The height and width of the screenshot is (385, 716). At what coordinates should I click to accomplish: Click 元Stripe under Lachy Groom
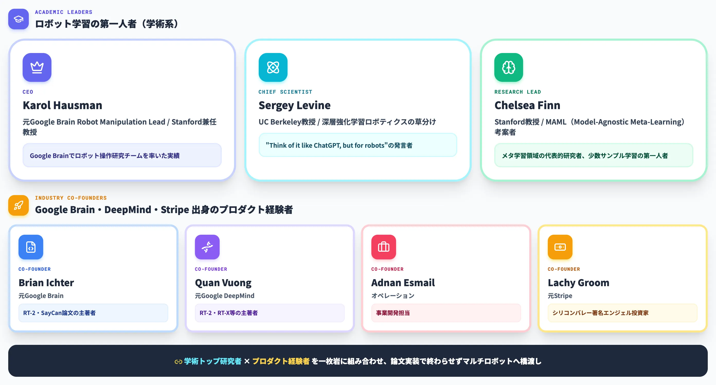(560, 296)
